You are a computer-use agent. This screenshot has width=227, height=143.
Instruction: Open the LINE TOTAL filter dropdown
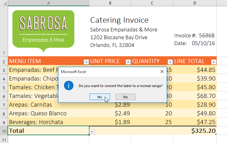(213, 62)
